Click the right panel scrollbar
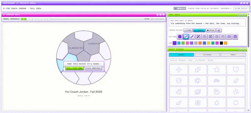 248,31
